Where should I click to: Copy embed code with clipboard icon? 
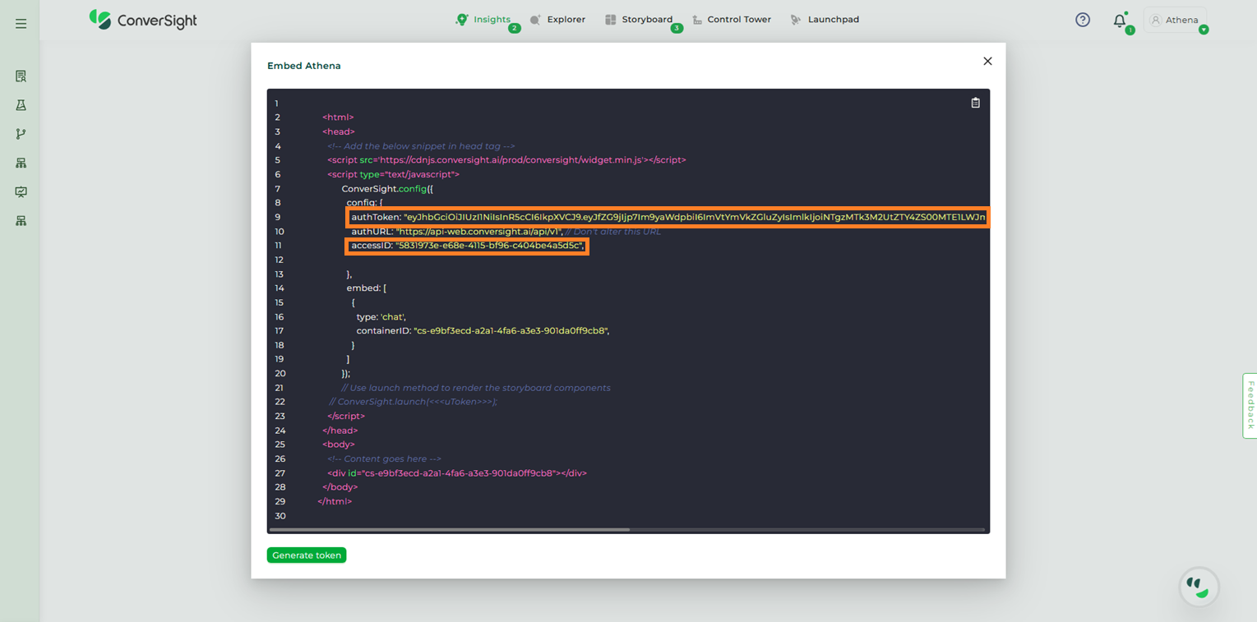pos(975,103)
